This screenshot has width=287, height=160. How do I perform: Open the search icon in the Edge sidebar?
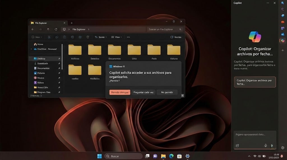[283, 3]
